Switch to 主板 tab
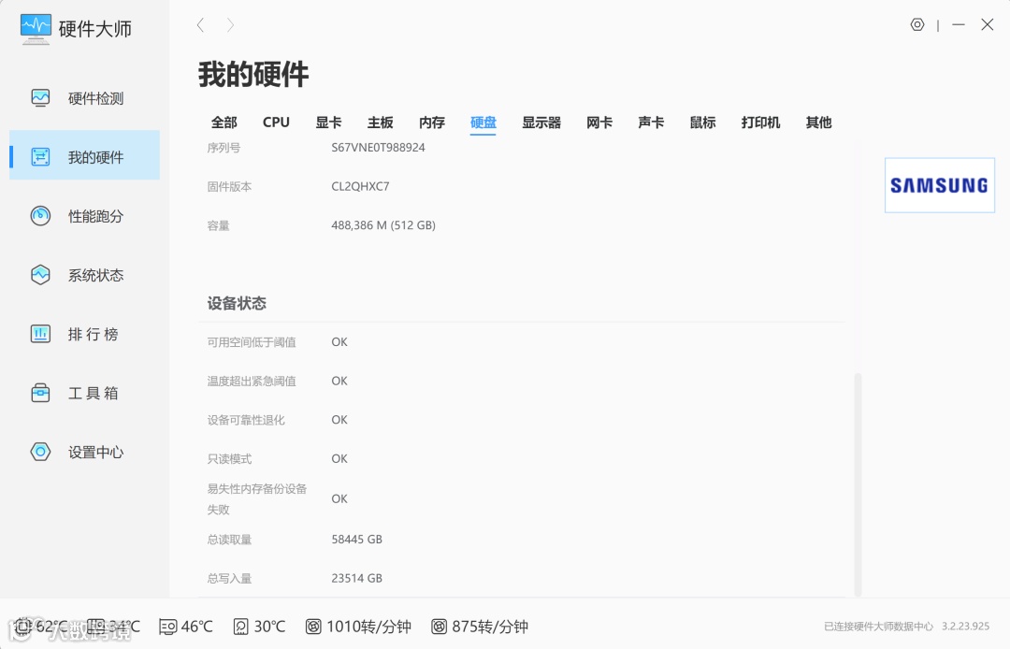1010x649 pixels. click(380, 123)
